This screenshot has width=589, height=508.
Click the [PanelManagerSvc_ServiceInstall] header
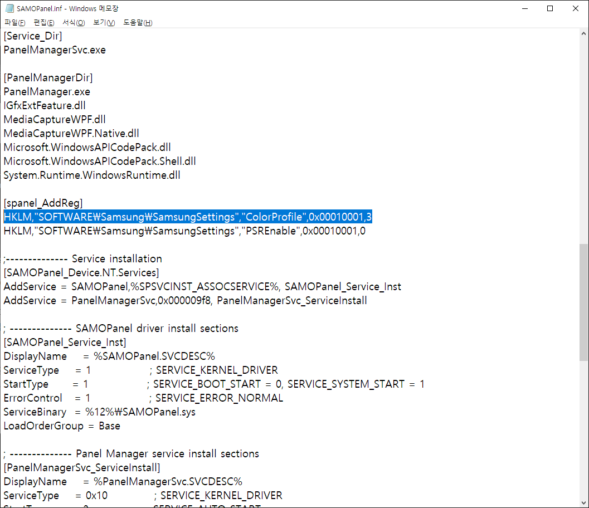tap(82, 467)
